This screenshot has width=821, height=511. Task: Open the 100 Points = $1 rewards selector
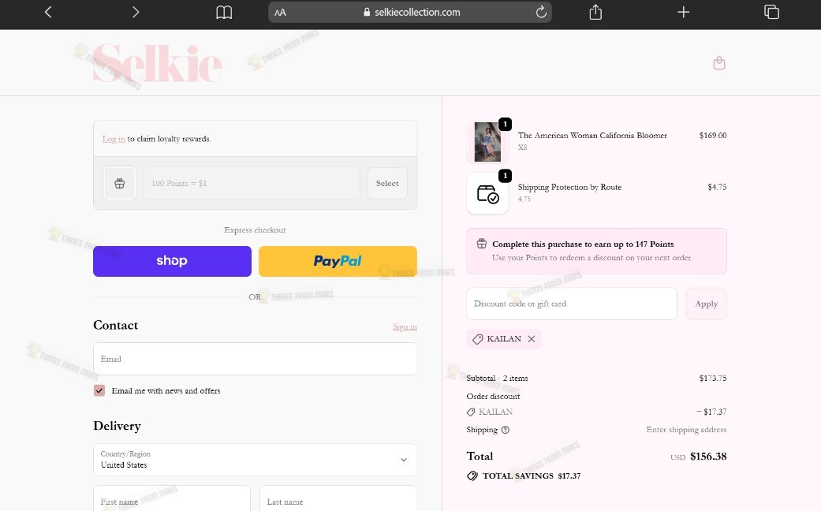click(252, 183)
